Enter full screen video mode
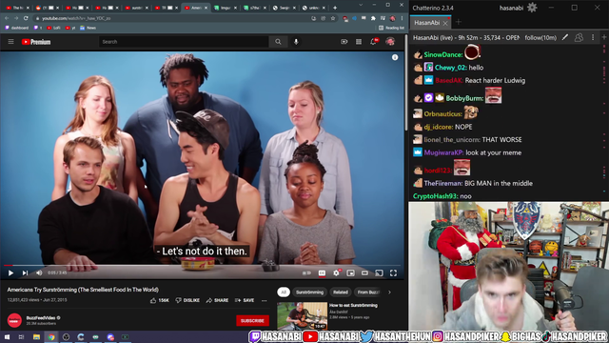Viewport: 609px width, 343px height. point(393,273)
